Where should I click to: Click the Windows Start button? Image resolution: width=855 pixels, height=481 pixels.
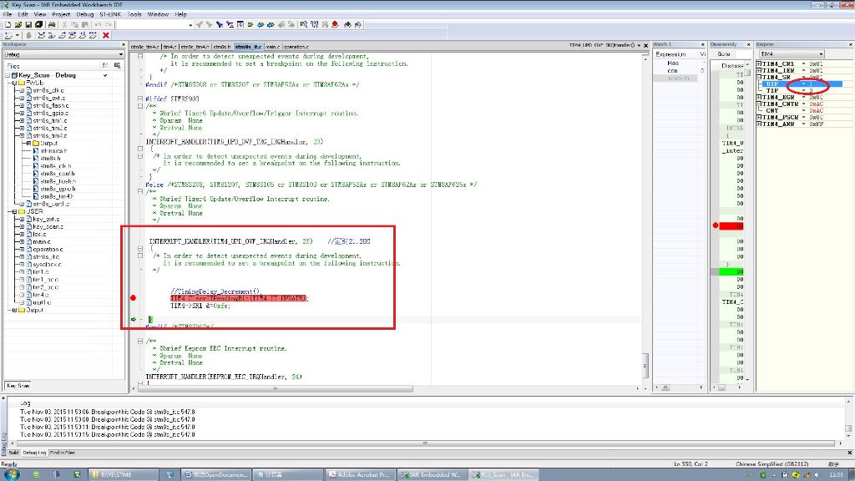(x=10, y=474)
